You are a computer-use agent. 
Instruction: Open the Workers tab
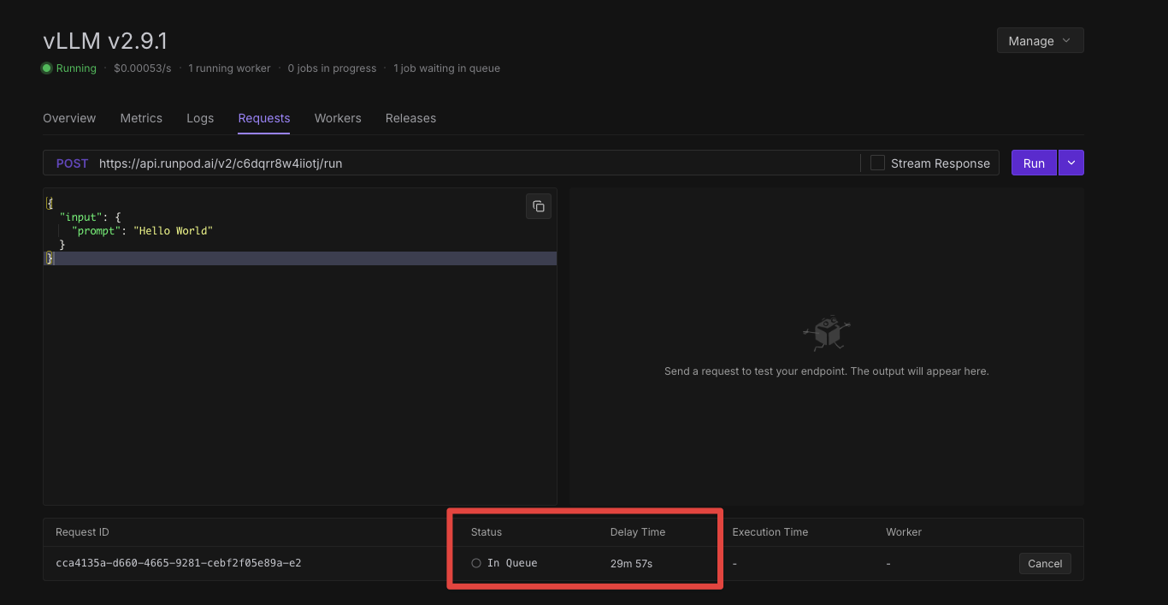tap(338, 118)
